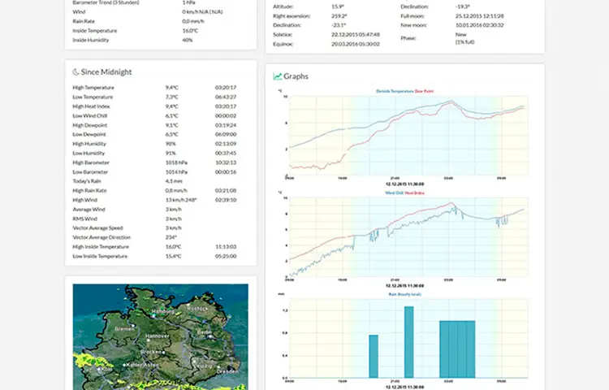Click the '22.12.2015 05:47:48' solstice date

pos(356,35)
